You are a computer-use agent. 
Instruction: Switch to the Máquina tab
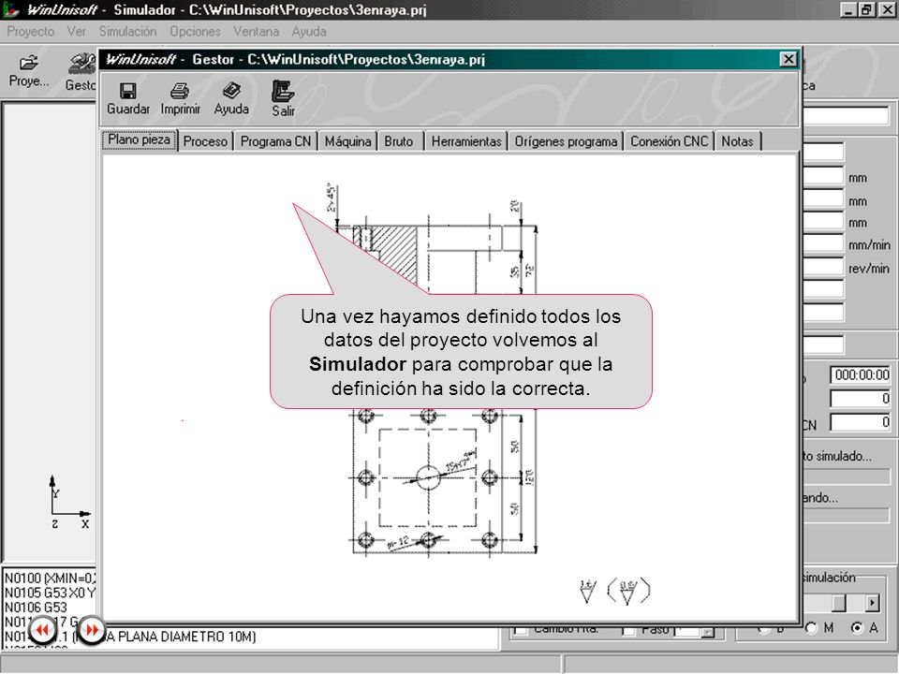click(x=347, y=141)
